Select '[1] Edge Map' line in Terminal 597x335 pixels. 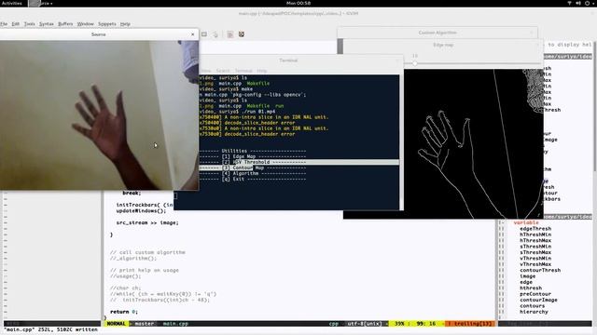click(253, 156)
